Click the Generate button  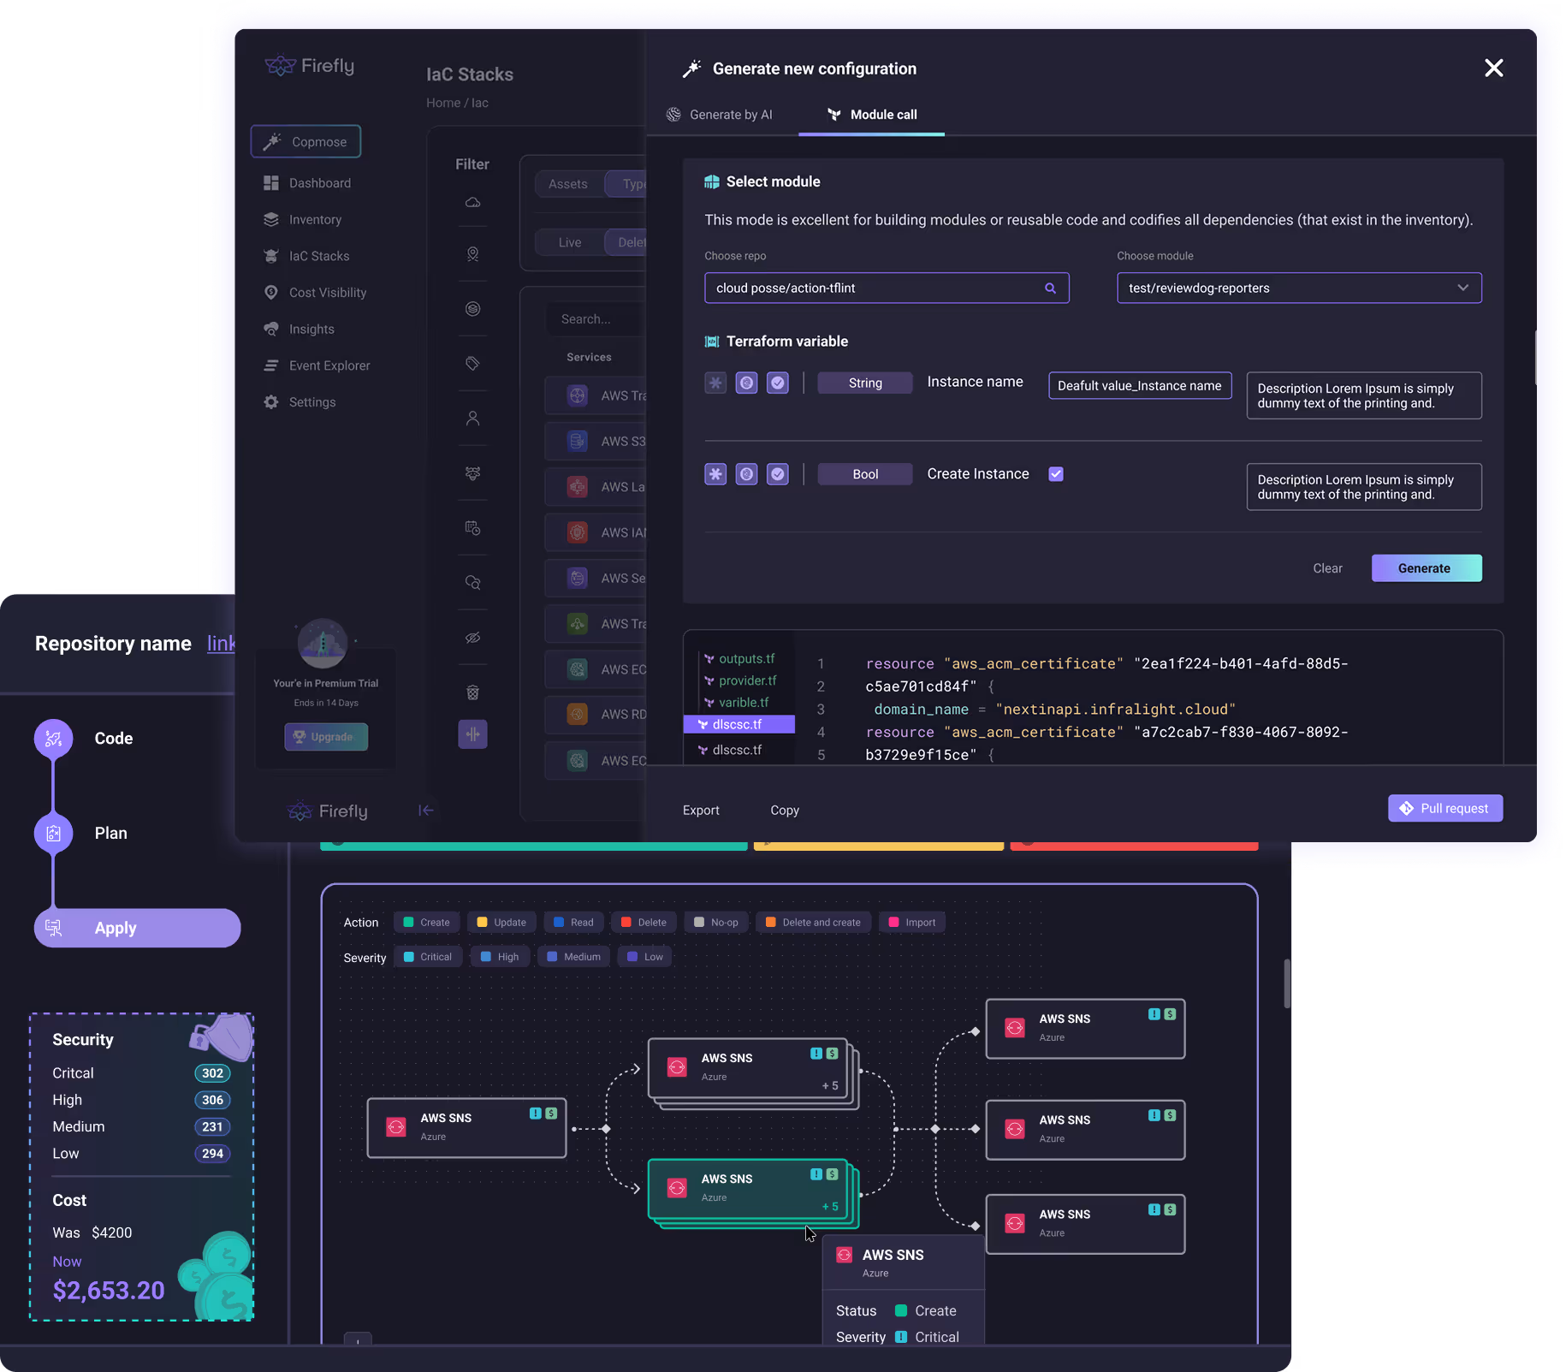coord(1427,568)
